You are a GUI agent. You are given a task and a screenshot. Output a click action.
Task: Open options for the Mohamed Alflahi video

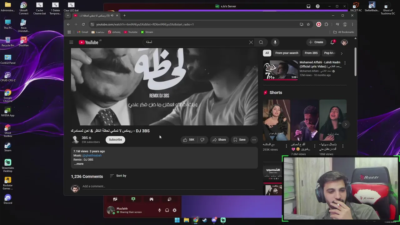point(345,63)
